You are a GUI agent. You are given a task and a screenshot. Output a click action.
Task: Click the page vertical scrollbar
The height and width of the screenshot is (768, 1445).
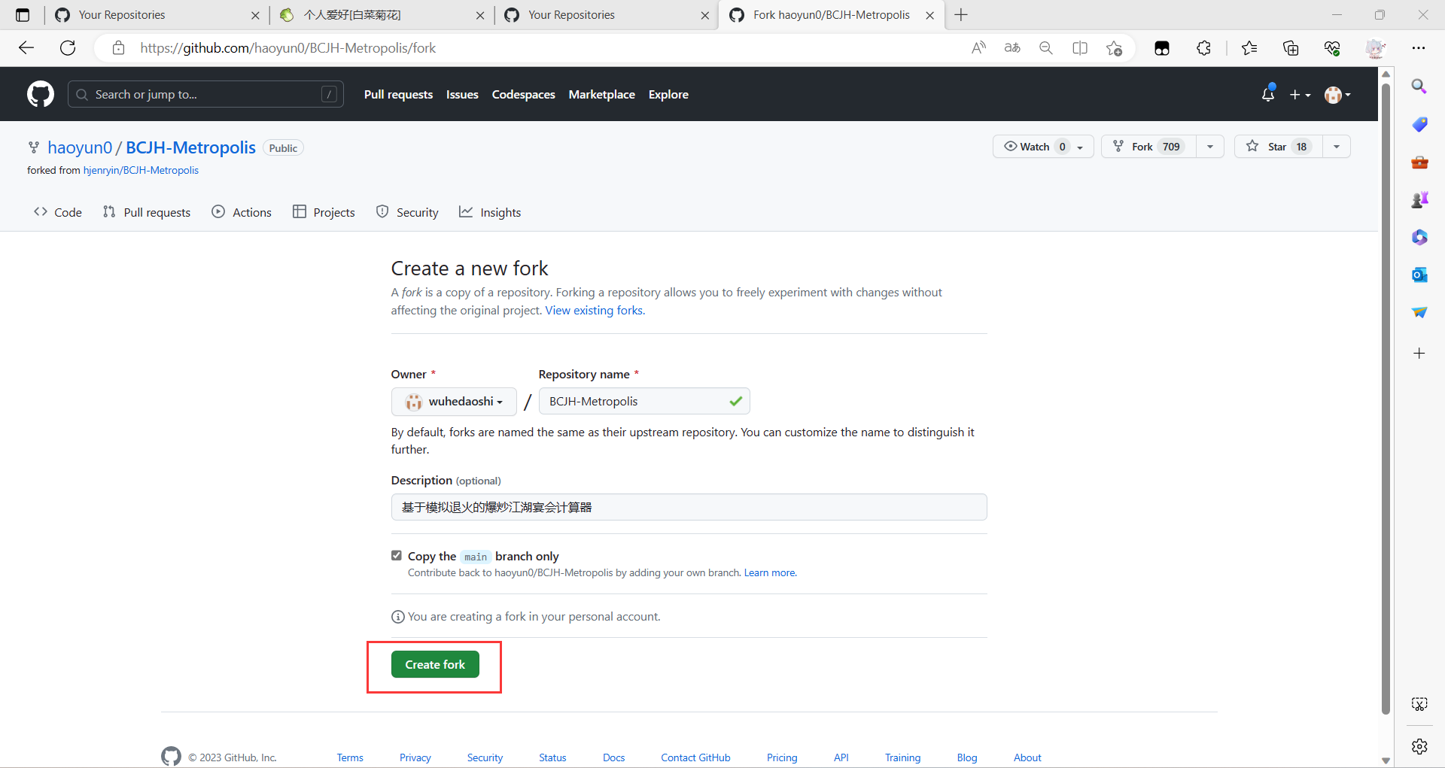[x=1386, y=399]
